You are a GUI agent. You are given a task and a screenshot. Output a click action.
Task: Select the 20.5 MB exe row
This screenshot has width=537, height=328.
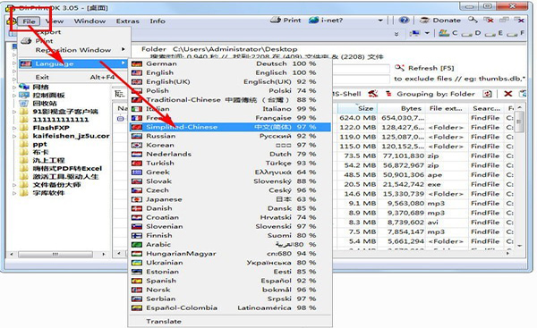426,184
